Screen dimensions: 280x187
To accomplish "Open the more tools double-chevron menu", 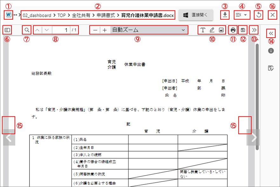I will [254, 30].
